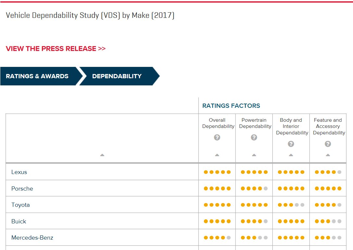
Task: Sort by Feature and Accessory Dependability arrow
Action: point(328,155)
